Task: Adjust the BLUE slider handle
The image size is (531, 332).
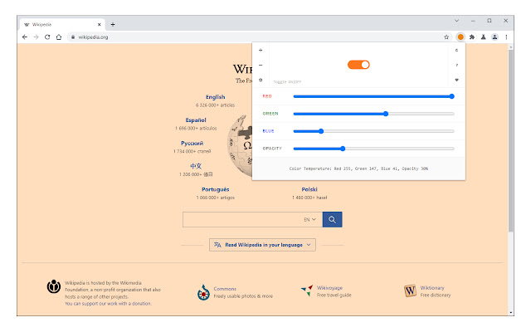Action: (321, 131)
